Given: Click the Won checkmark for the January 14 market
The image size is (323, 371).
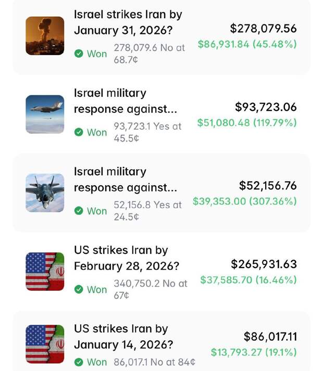Looking at the screenshot, I should click(x=79, y=362).
